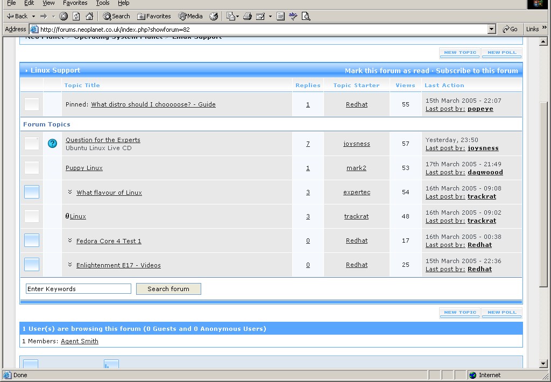The image size is (551, 382).
Task: Go back with the Back button
Action: [x=17, y=16]
